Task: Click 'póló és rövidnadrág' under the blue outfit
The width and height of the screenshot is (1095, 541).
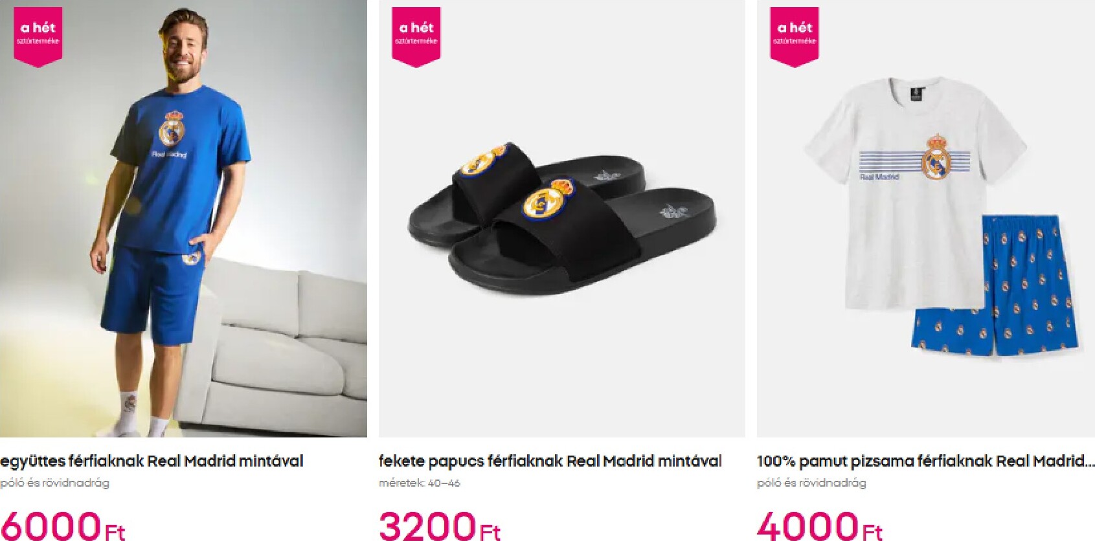Action: [54, 483]
